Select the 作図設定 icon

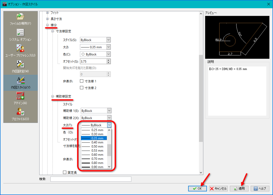point(20,64)
